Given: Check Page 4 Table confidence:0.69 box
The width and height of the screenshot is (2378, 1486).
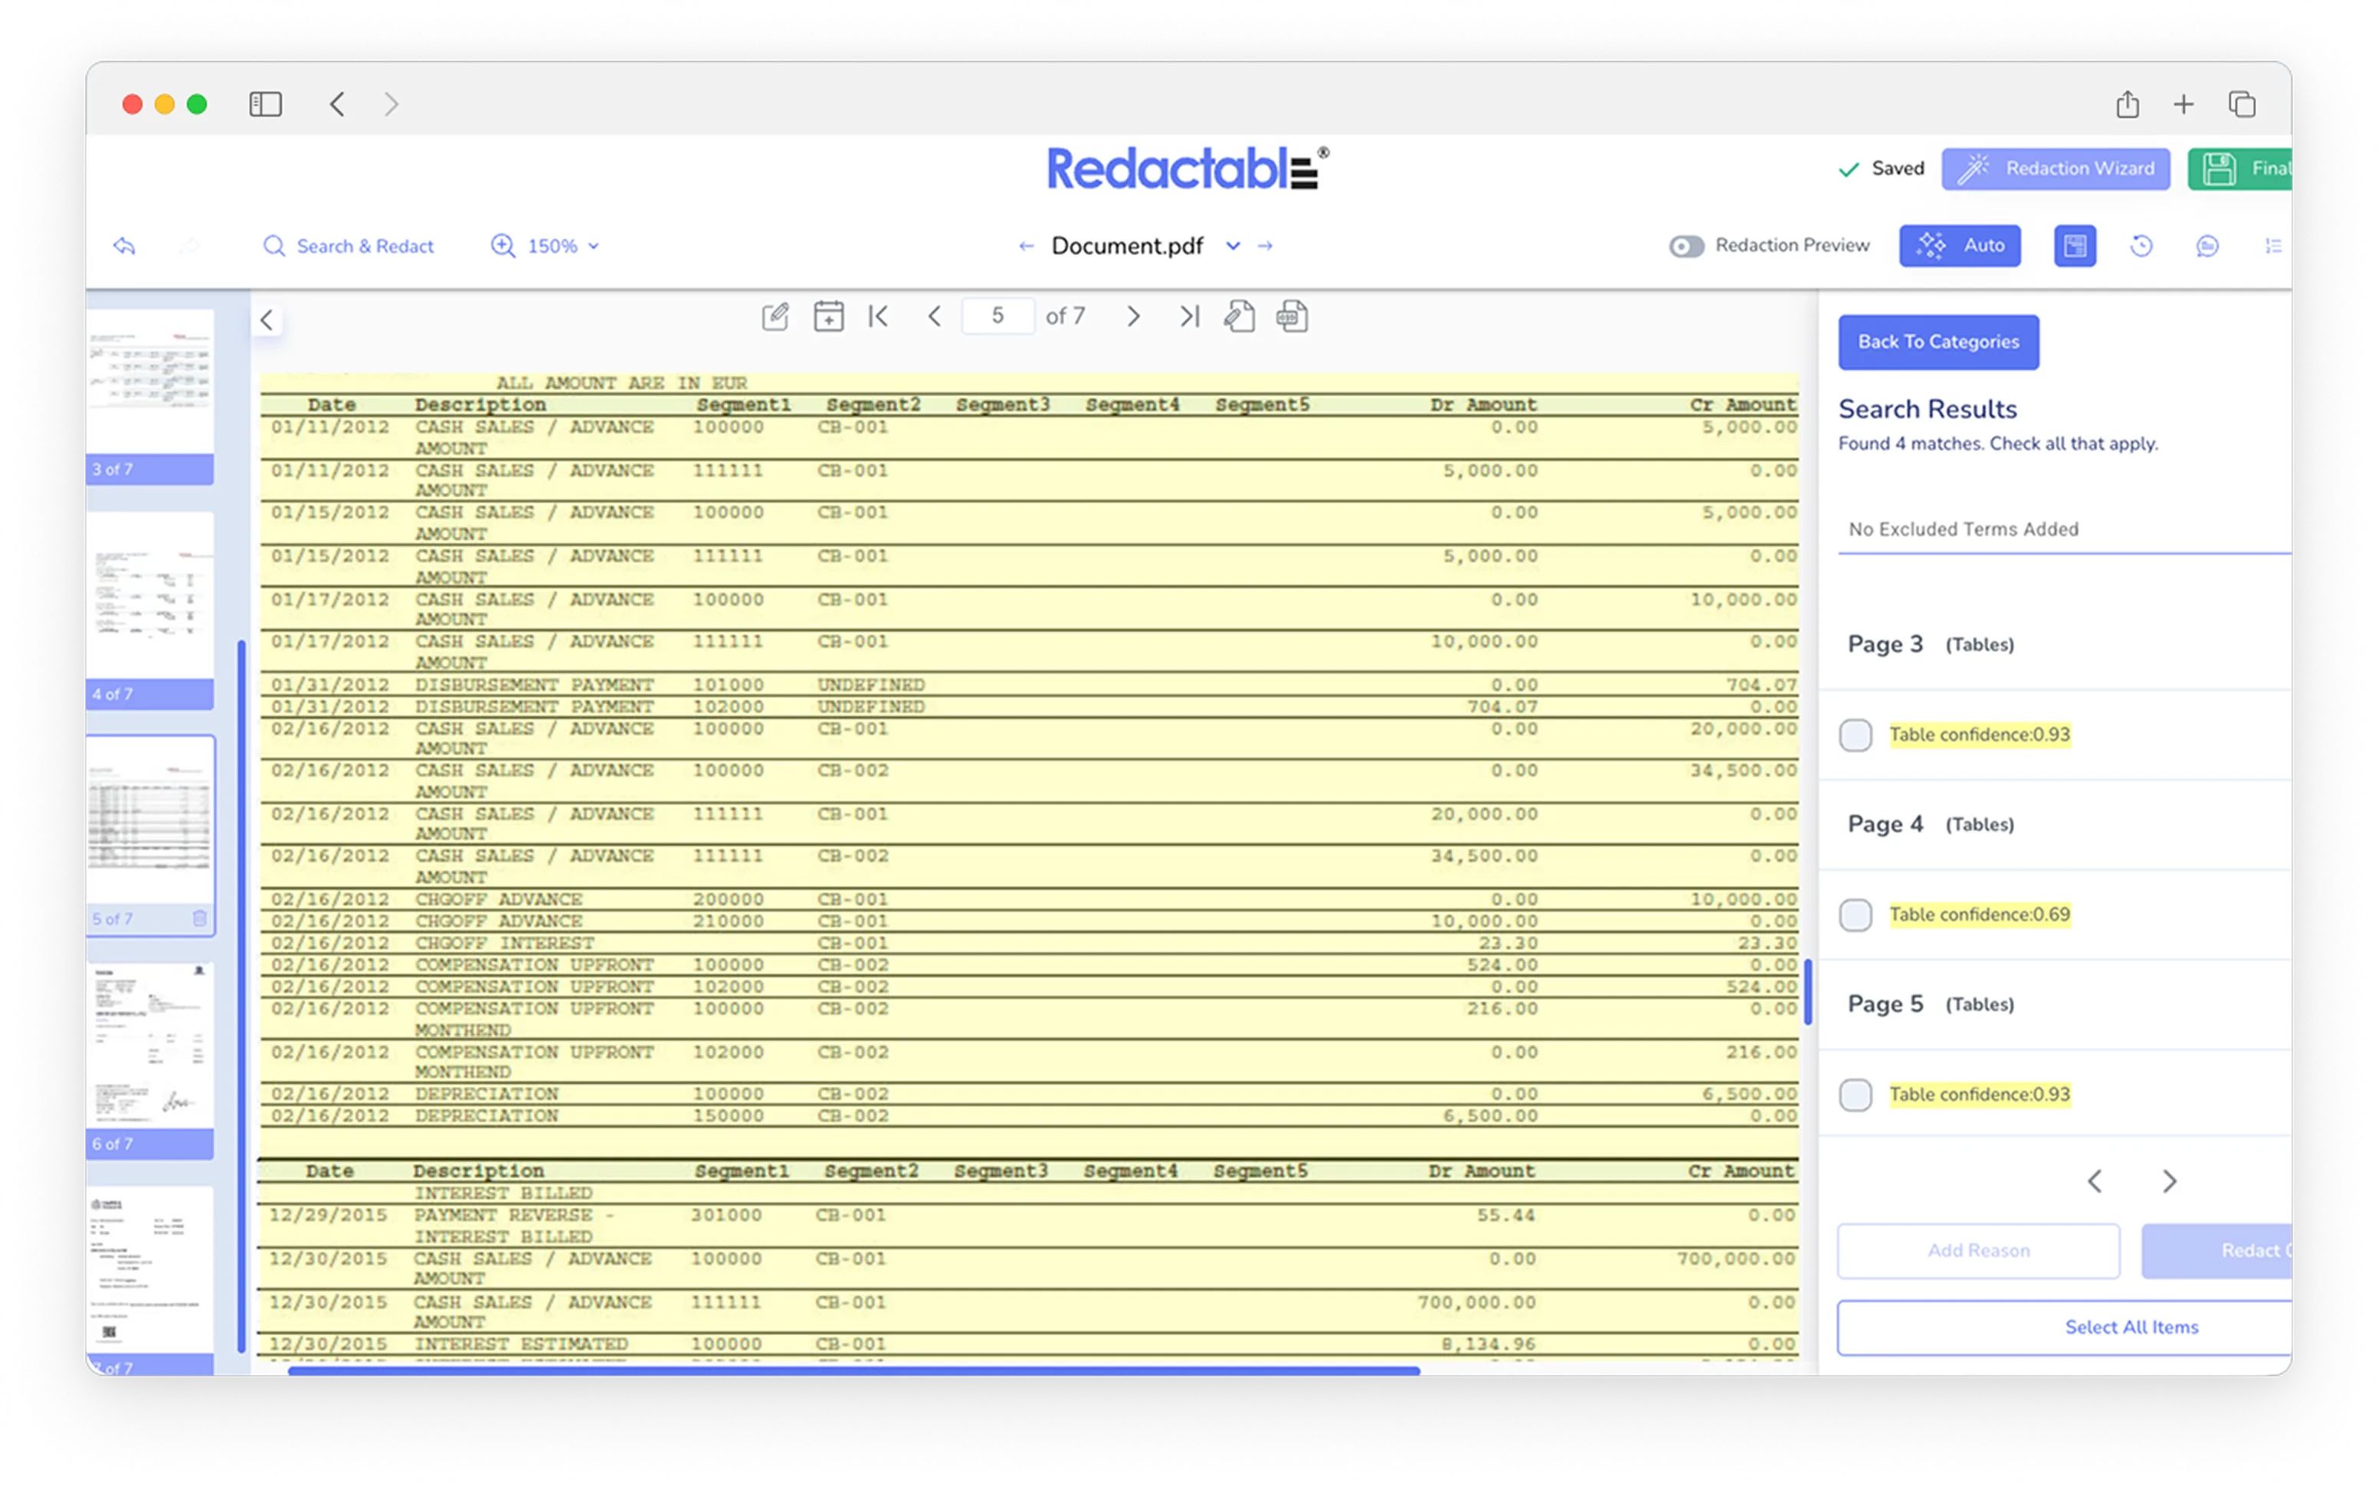Looking at the screenshot, I should coord(1856,915).
